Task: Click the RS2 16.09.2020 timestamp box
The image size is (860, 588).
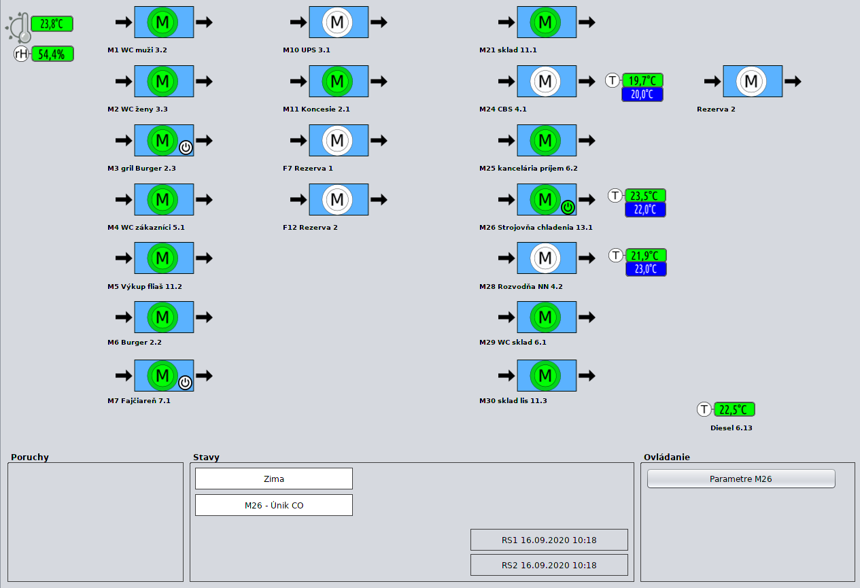Action: (x=549, y=565)
